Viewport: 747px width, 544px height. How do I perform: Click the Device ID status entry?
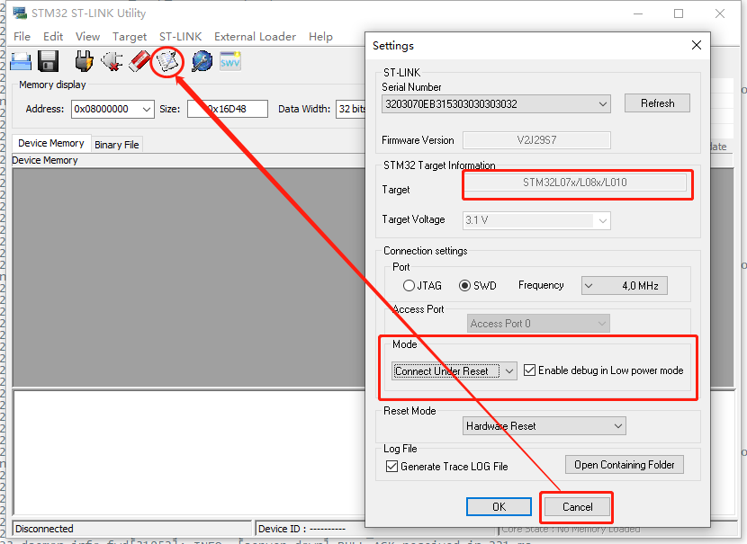pyautogui.click(x=301, y=529)
